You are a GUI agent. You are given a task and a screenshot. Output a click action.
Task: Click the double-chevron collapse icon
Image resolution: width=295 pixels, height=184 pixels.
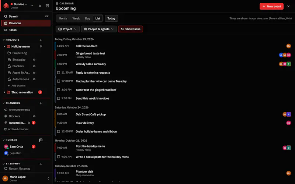40,6
